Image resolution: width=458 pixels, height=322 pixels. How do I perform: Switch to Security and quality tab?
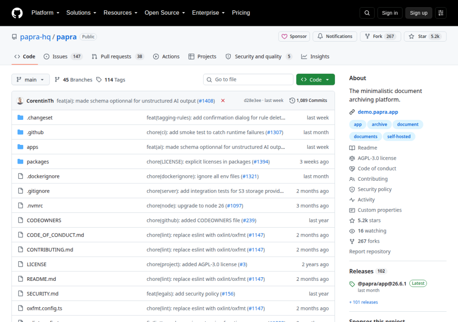tap(259, 56)
